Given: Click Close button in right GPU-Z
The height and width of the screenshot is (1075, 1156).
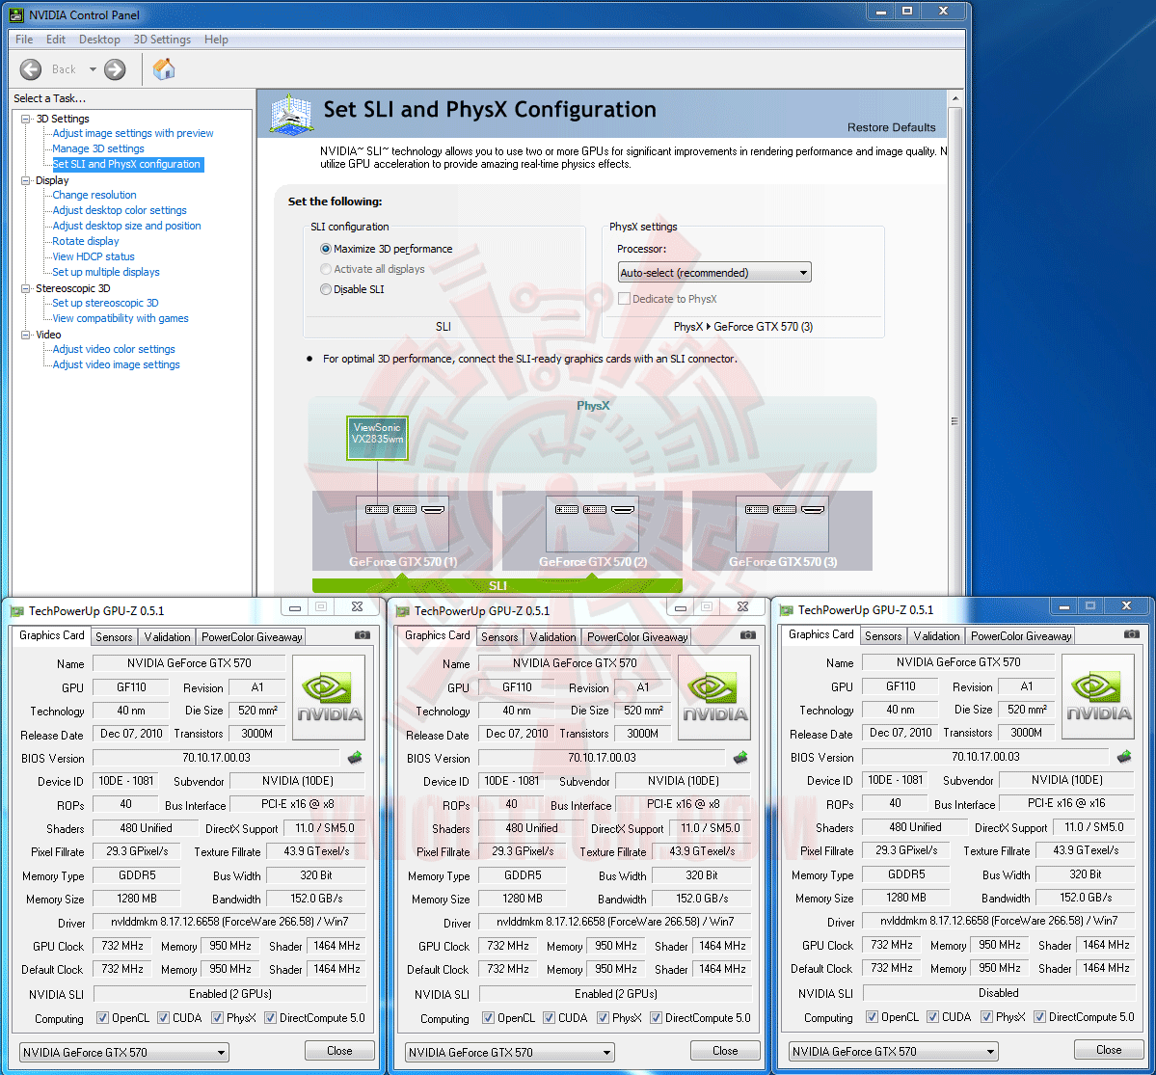Looking at the screenshot, I should 1109,1050.
